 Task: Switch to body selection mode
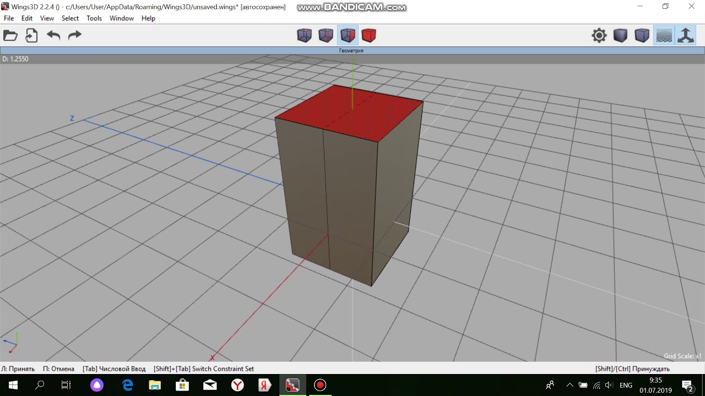tap(369, 36)
